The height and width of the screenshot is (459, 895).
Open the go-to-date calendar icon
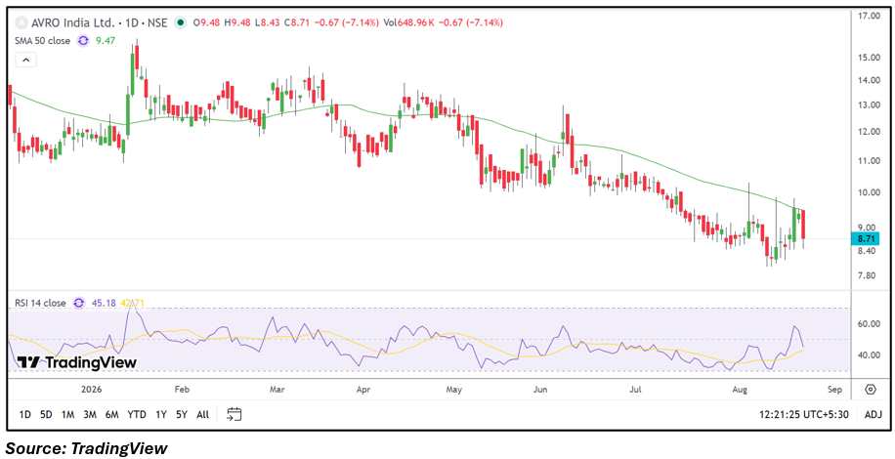tap(234, 414)
